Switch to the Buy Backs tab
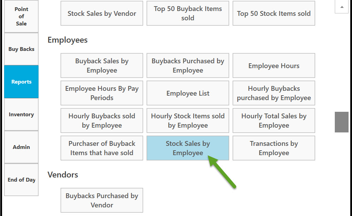 tap(21, 49)
